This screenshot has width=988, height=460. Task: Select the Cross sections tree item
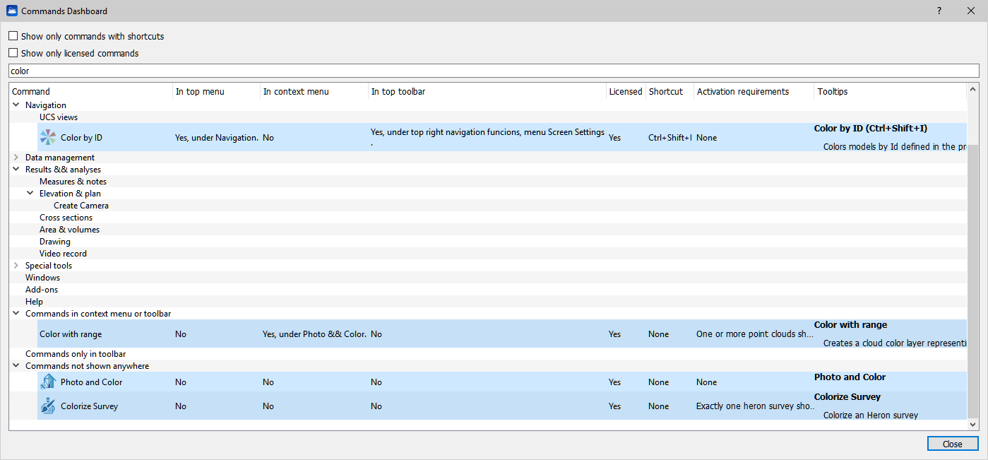click(66, 218)
